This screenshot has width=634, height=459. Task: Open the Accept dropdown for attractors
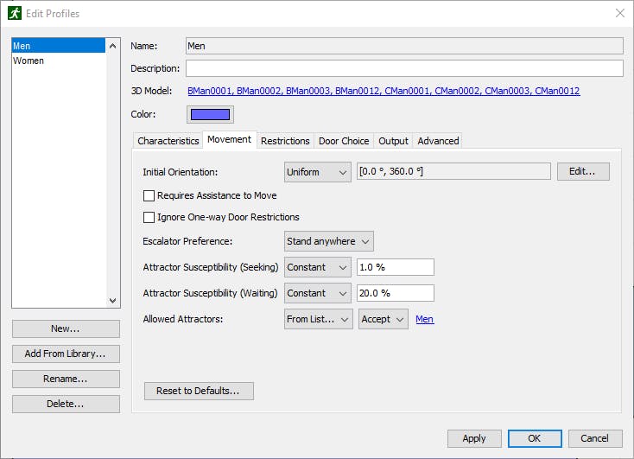point(383,319)
